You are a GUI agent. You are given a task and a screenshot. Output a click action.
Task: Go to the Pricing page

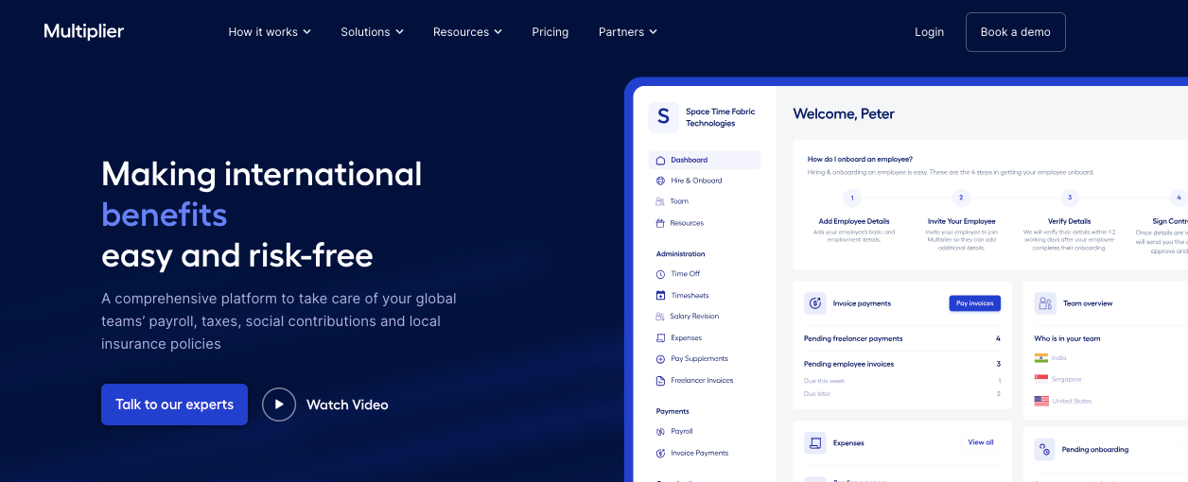550,32
